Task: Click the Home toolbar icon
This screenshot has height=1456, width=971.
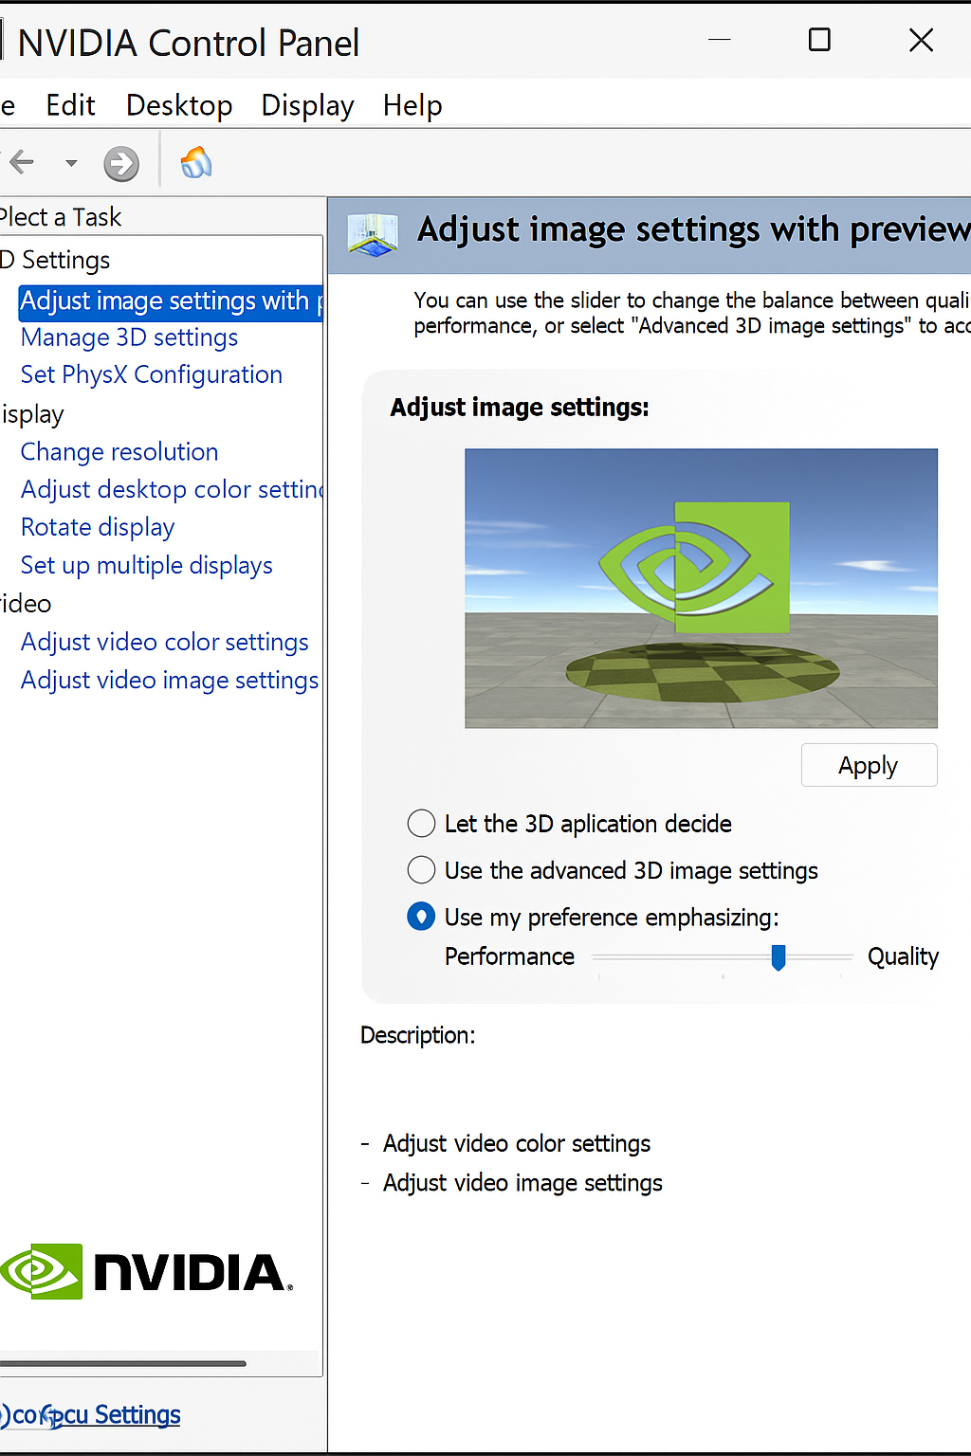Action: 196,162
